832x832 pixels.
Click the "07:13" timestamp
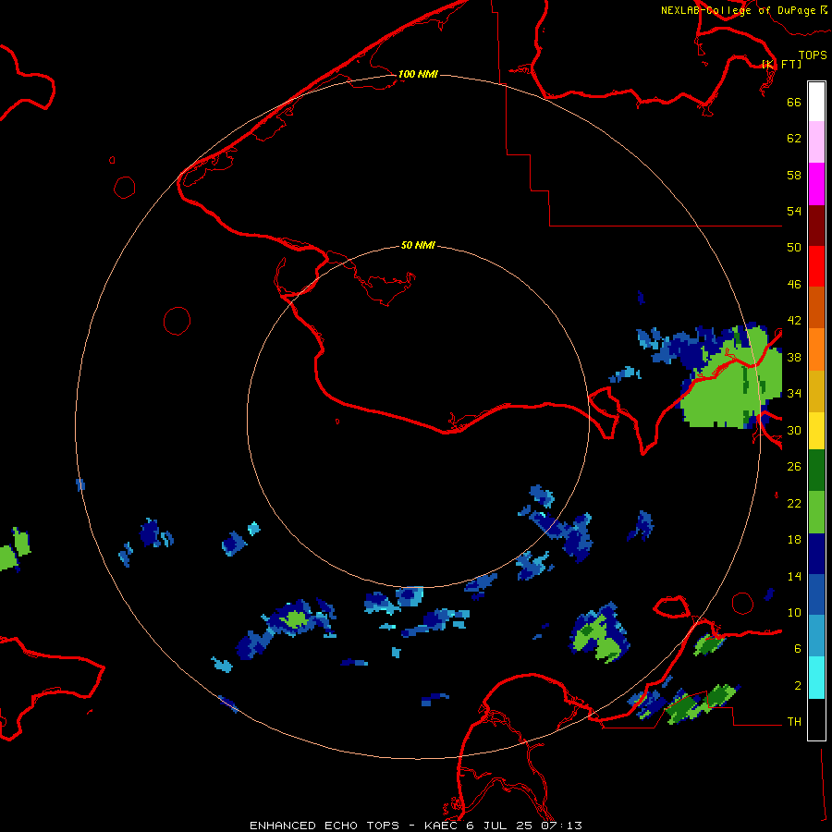point(562,826)
